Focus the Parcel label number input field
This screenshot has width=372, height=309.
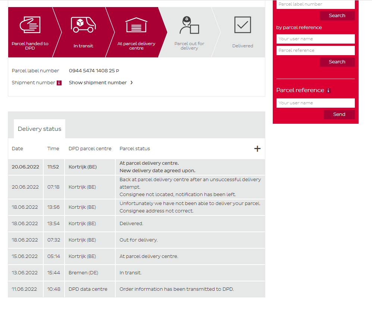pyautogui.click(x=315, y=4)
